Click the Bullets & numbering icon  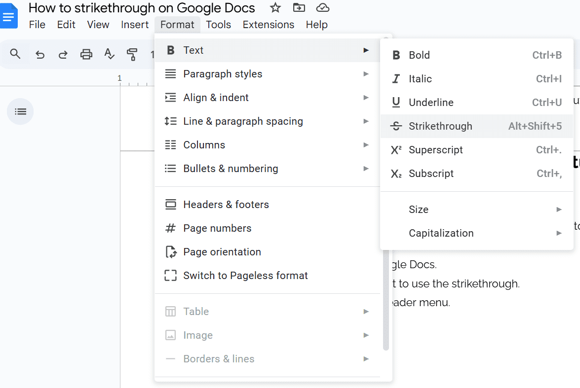170,169
